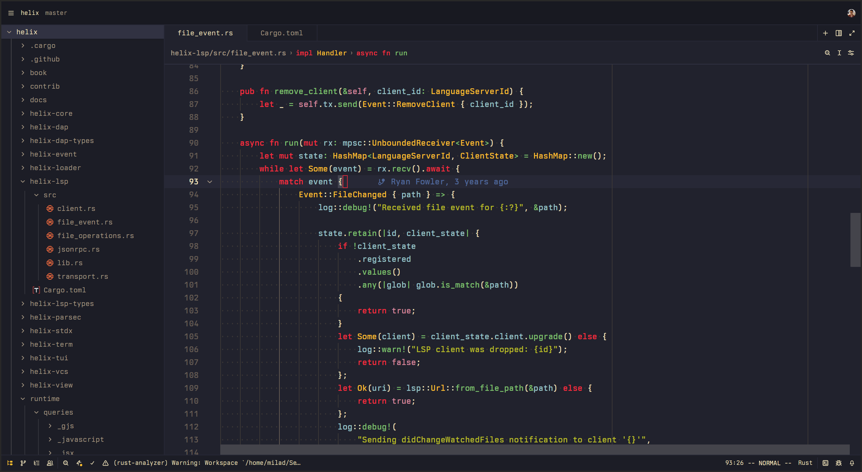Image resolution: width=862 pixels, height=472 pixels.
Task: Click the helix project name in title bar
Action: (30, 13)
